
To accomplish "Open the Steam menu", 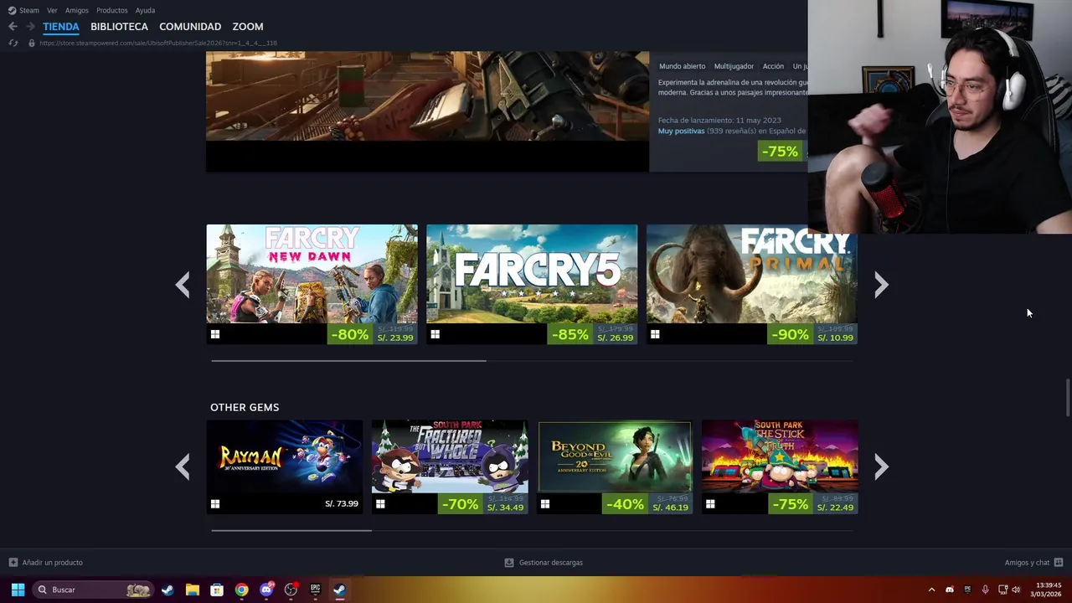I will point(29,10).
